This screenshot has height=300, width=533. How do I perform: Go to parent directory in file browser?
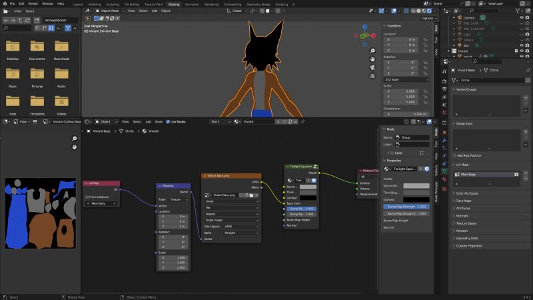click(x=21, y=21)
